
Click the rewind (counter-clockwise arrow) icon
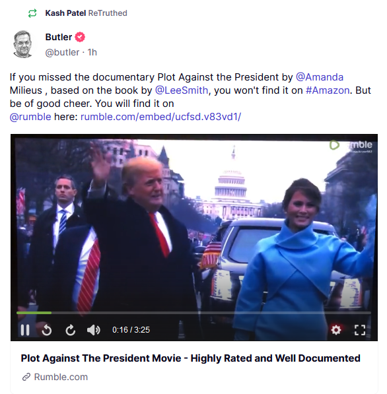pyautogui.click(x=47, y=330)
